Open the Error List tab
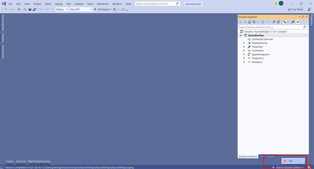The image size is (314, 169). point(21,161)
